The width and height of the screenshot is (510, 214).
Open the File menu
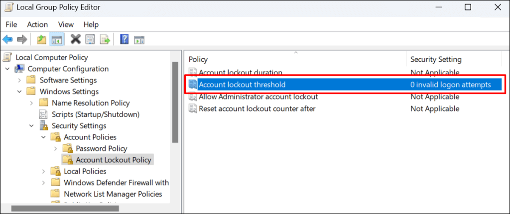click(x=11, y=24)
